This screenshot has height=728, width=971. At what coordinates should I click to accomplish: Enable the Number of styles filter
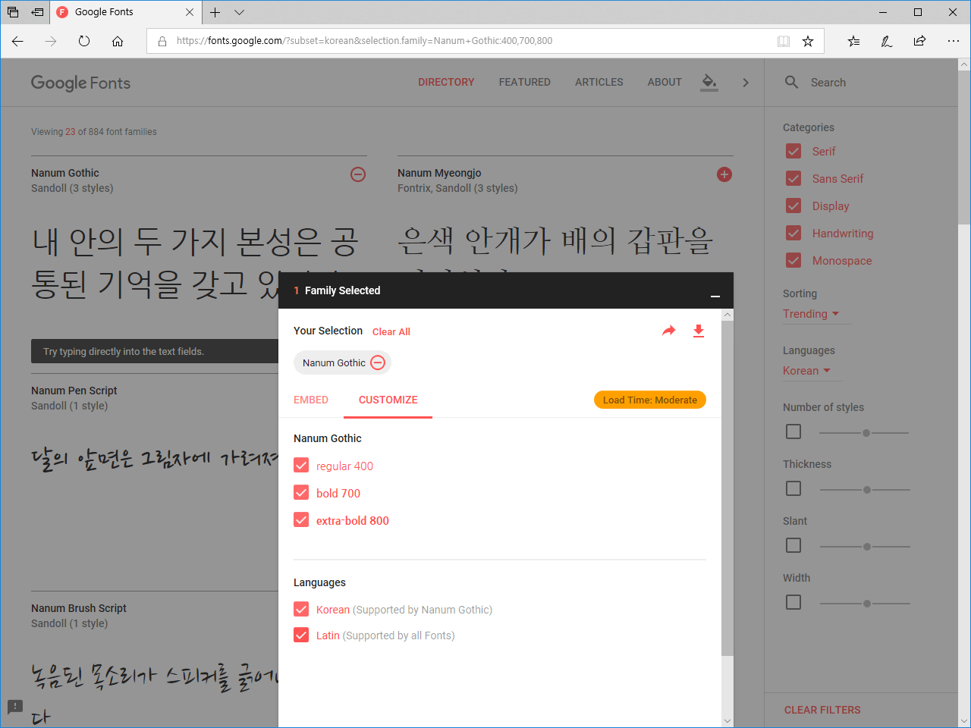click(x=793, y=431)
